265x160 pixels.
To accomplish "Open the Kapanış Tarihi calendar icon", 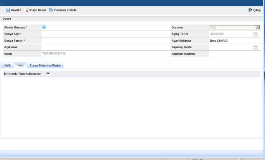I will pos(256,47).
